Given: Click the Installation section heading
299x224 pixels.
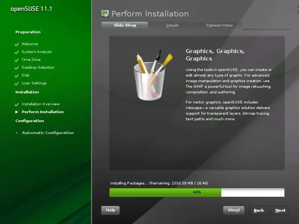Looking at the screenshot, I should pyautogui.click(x=27, y=92).
